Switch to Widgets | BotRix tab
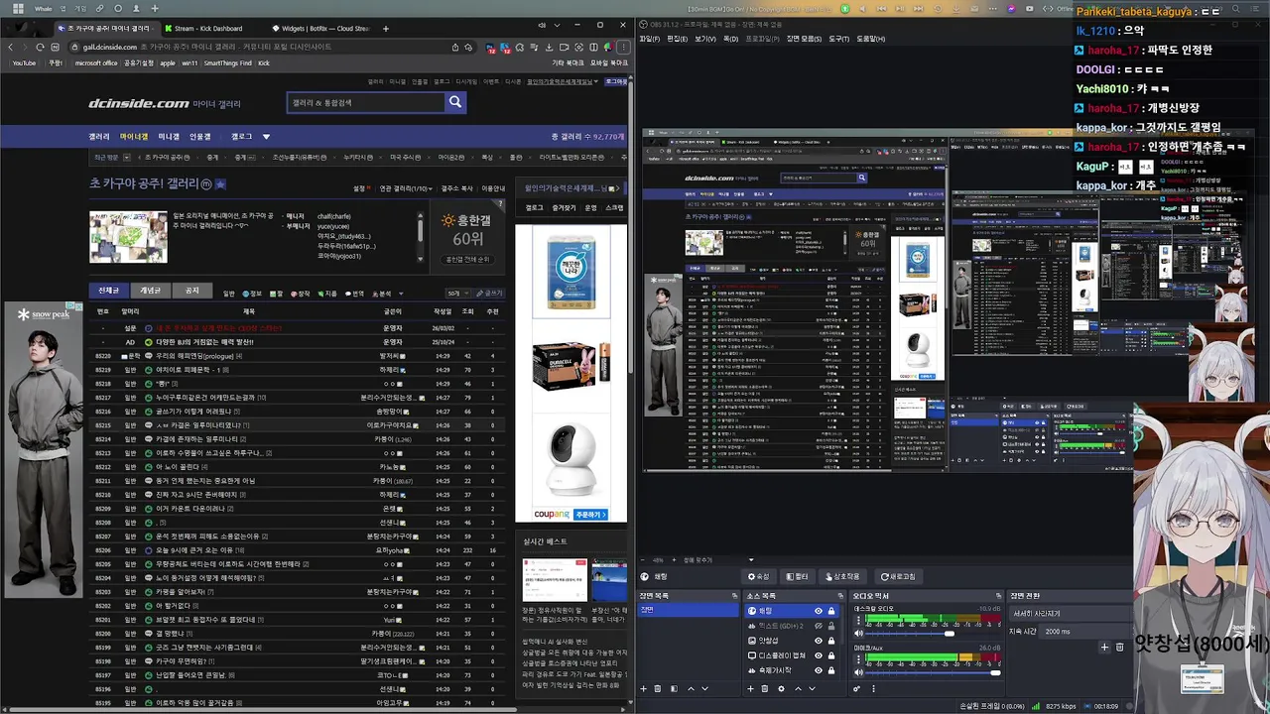This screenshot has width=1270, height=714. [x=319, y=29]
